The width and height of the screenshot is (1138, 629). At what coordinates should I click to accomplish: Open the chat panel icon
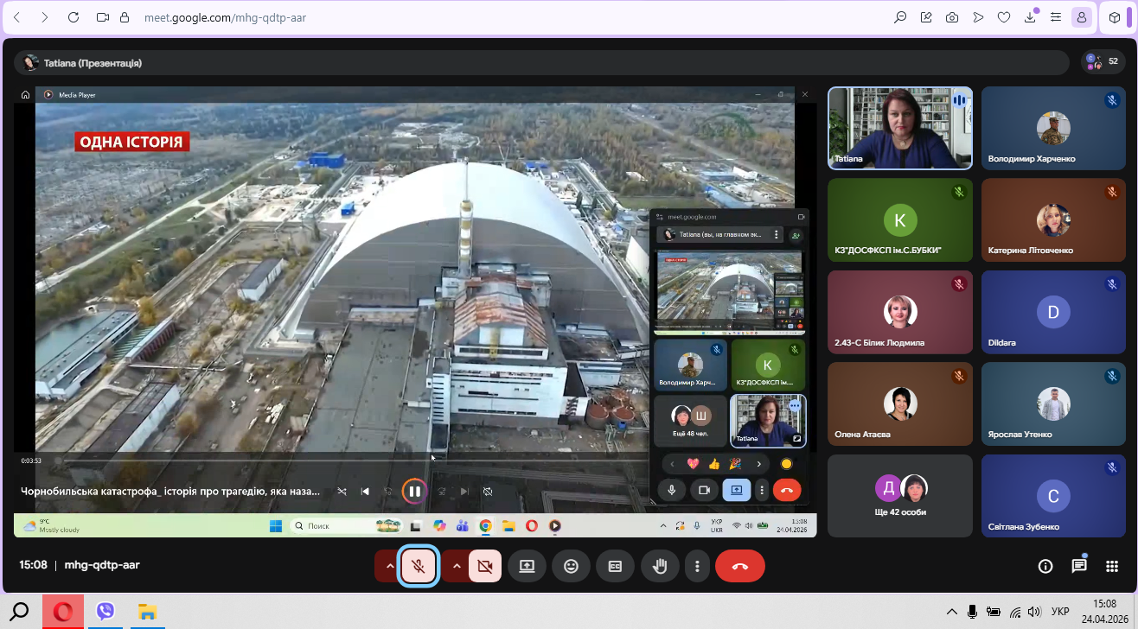pos(1078,566)
